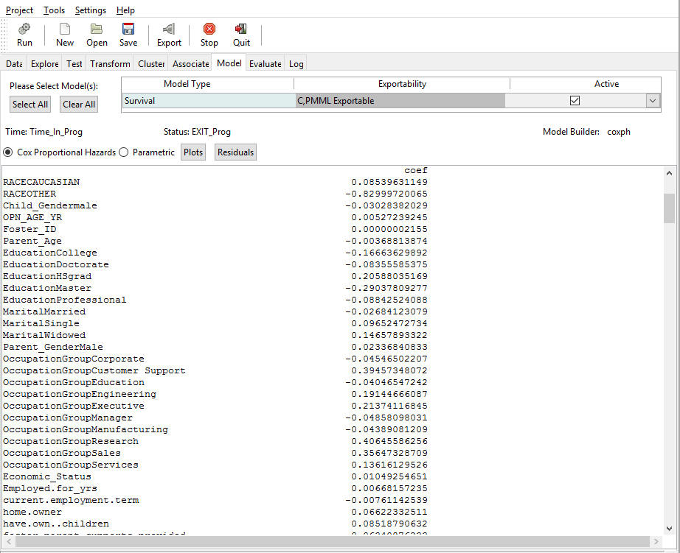This screenshot has height=553, width=680.
Task: Click the Economic_Status row label
Action: (47, 476)
